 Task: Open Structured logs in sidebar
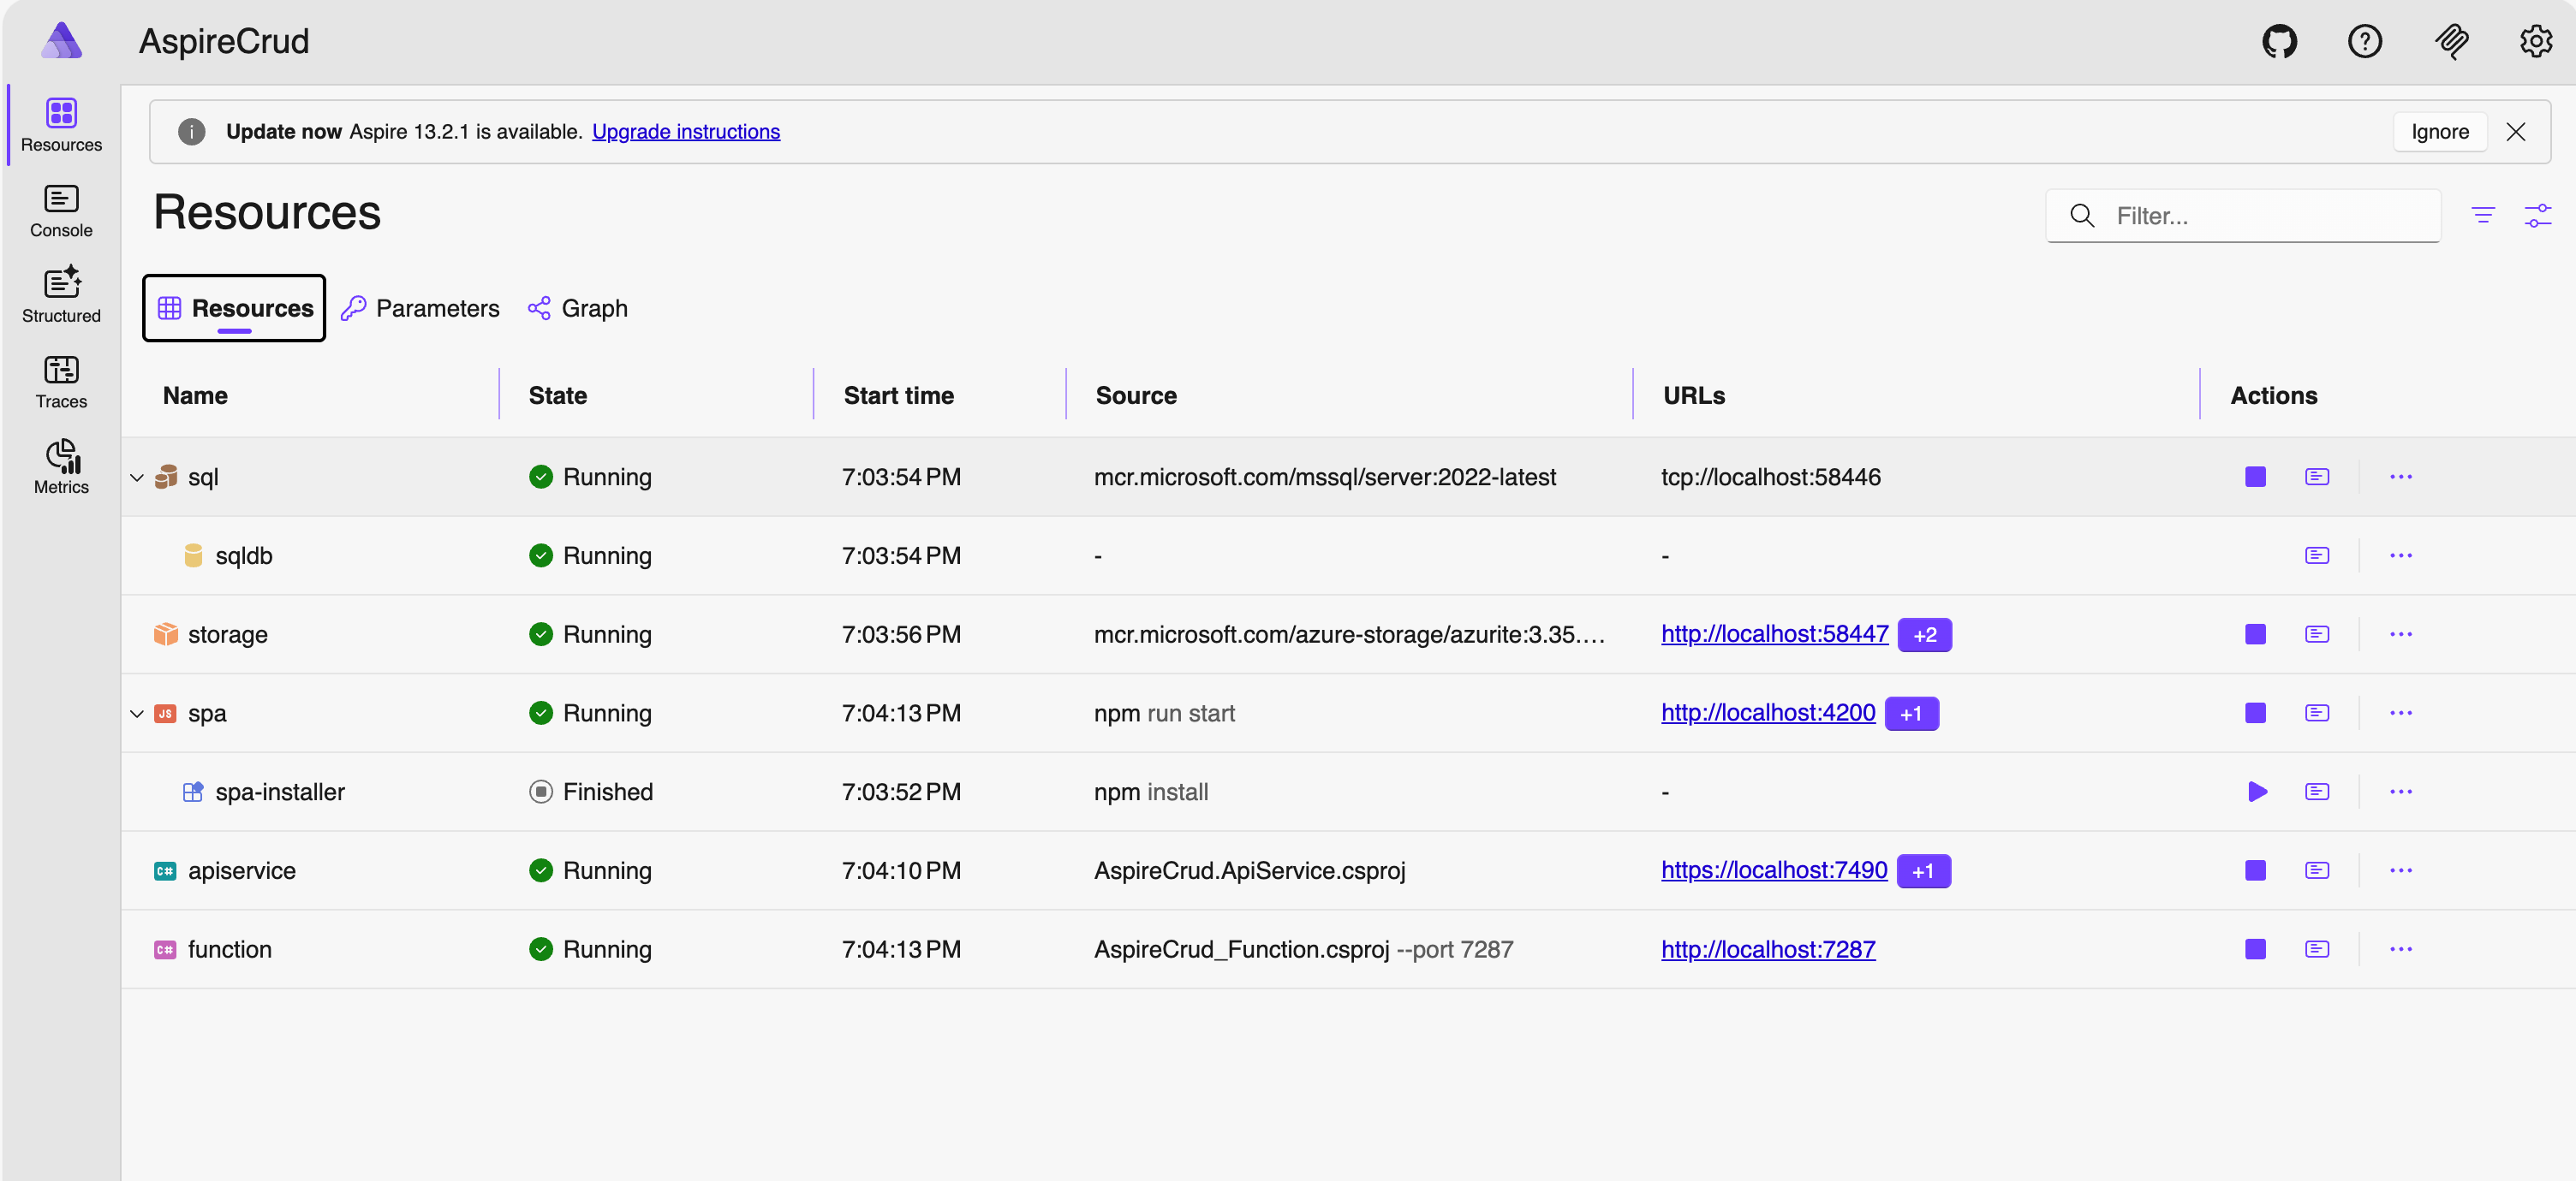[x=61, y=296]
